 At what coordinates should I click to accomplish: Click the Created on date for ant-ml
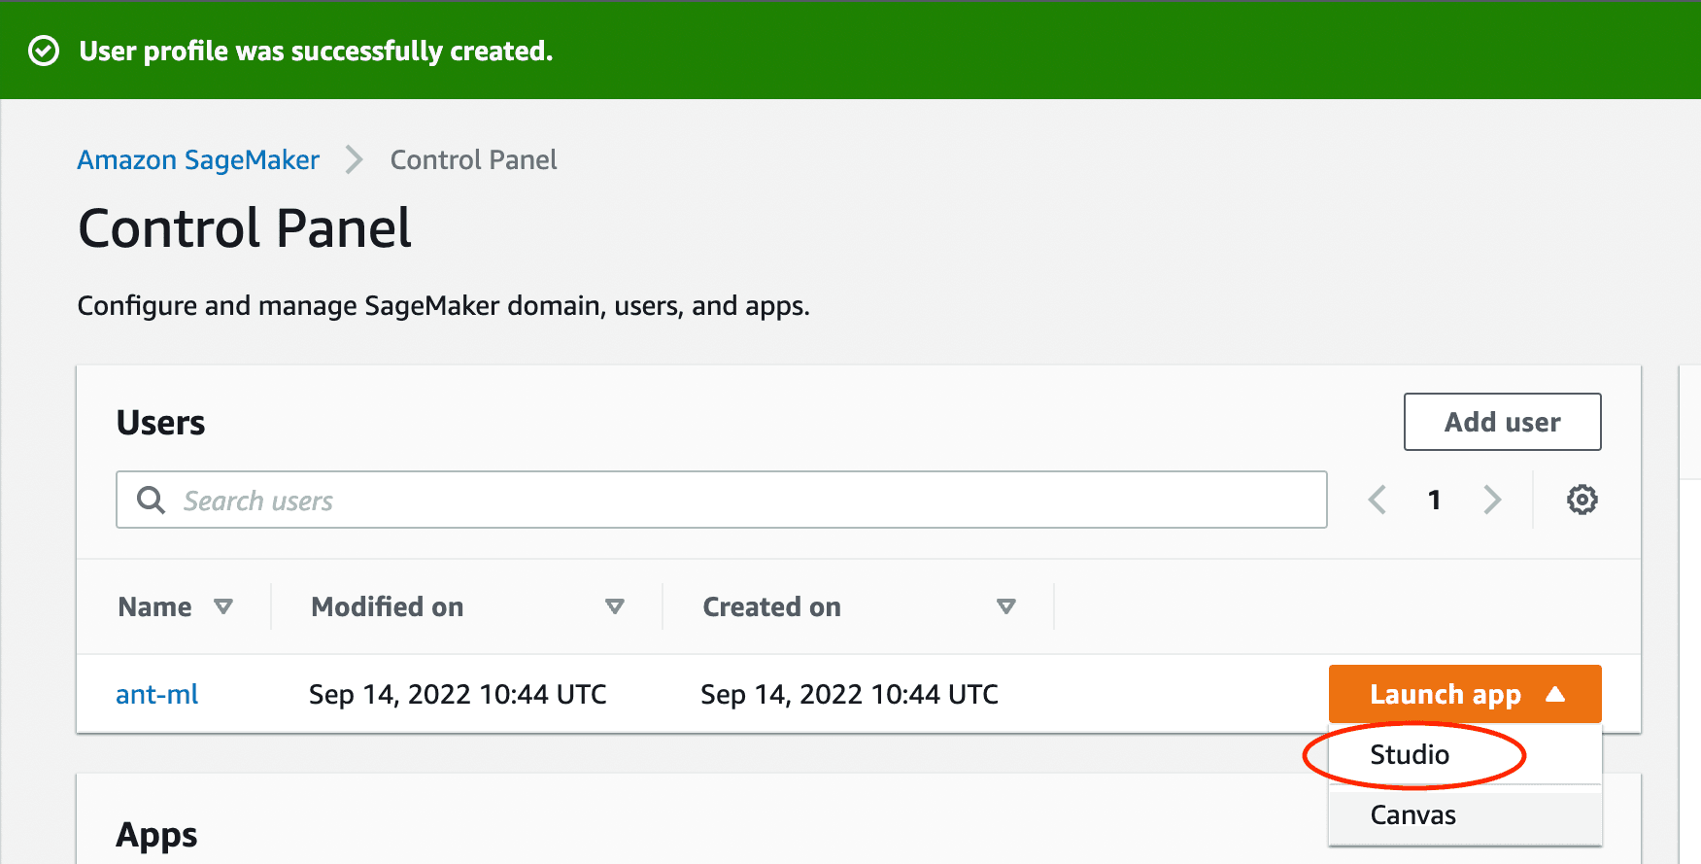point(849,694)
